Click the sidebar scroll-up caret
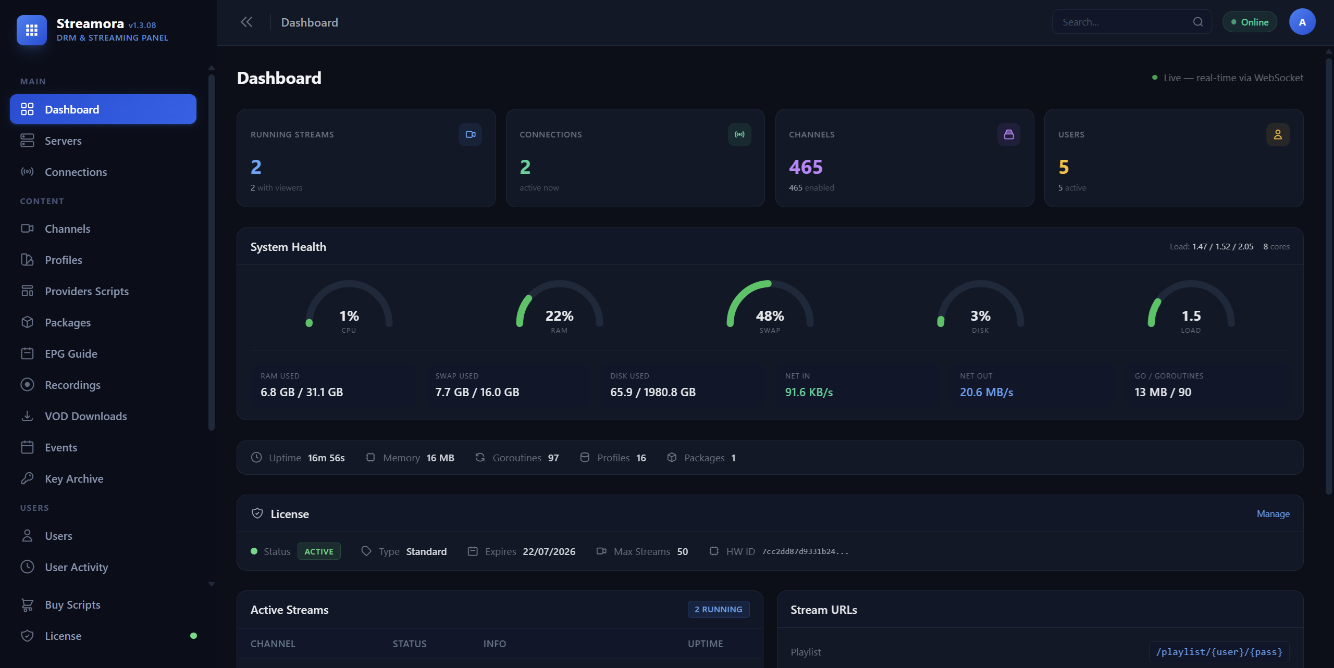The height and width of the screenshot is (668, 1334). click(211, 67)
